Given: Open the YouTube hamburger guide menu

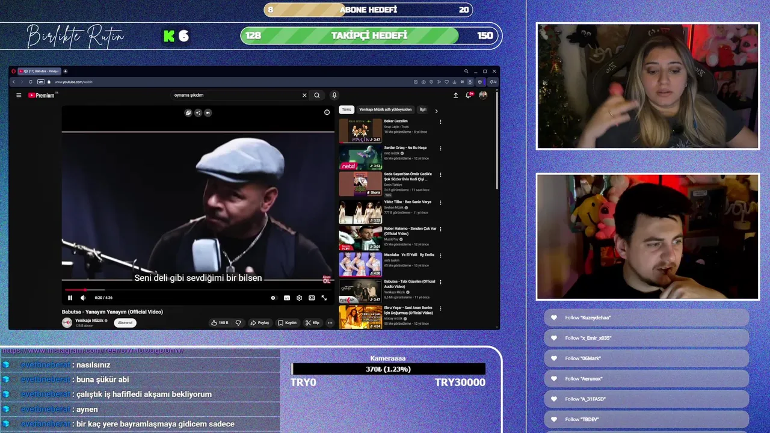Looking at the screenshot, I should click(19, 95).
